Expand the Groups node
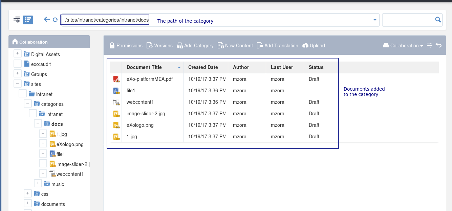 (x=17, y=73)
